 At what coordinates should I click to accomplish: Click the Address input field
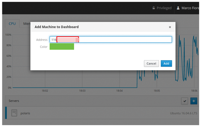tap(111, 39)
